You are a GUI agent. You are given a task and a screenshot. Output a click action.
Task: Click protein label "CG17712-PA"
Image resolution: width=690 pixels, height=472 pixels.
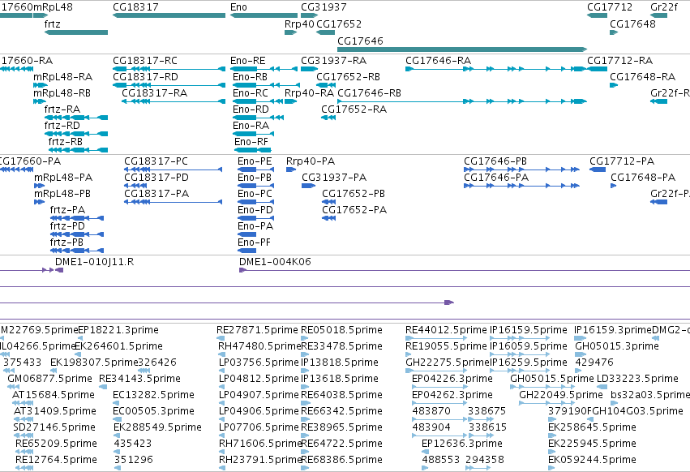(x=622, y=161)
